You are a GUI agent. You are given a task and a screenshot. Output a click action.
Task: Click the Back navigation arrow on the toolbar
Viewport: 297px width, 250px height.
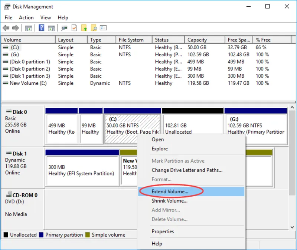[6, 28]
